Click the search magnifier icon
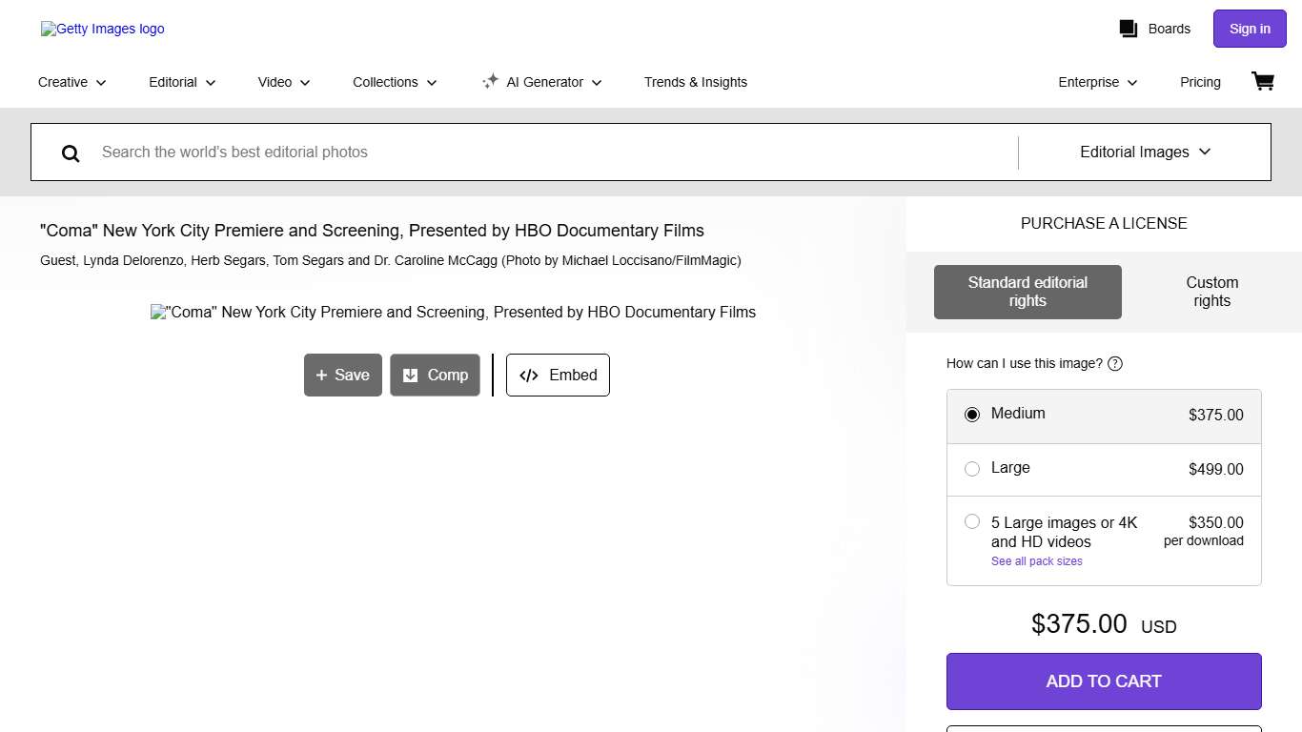Image resolution: width=1302 pixels, height=732 pixels. (71, 152)
